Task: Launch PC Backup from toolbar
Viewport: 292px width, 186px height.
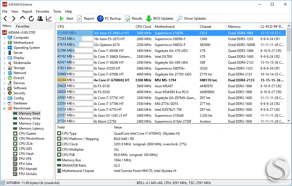Action: pos(100,19)
